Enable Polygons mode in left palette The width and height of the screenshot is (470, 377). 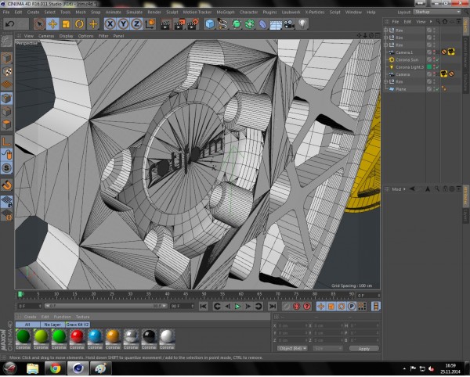click(6, 124)
